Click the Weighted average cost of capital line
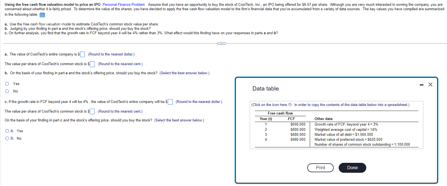 [x=346, y=129]
